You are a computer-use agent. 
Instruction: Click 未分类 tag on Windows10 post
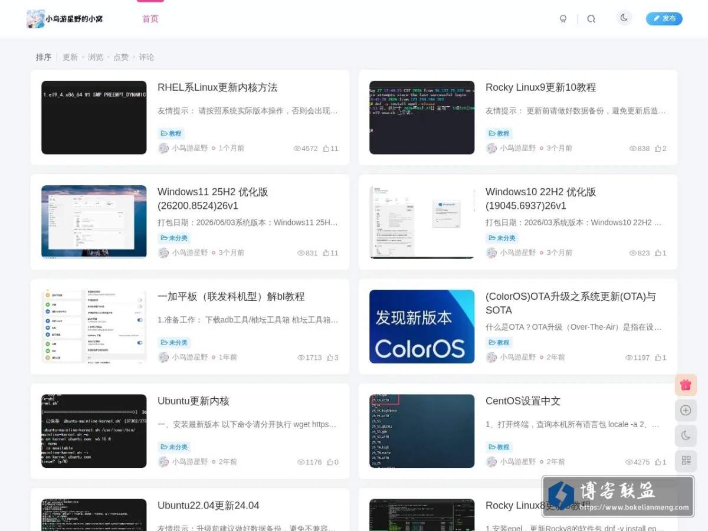502,238
